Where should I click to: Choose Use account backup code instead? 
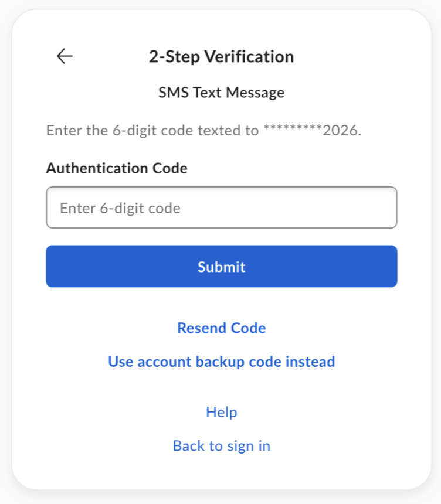point(221,362)
